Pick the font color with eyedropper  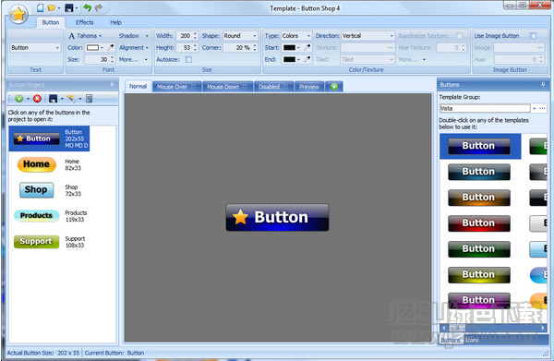pyautogui.click(x=111, y=47)
